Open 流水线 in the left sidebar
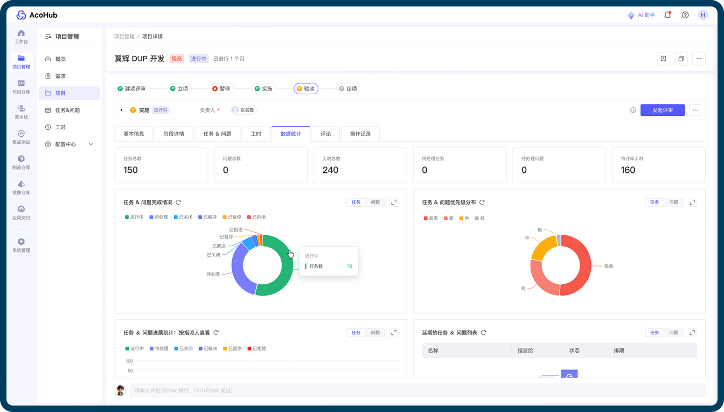724x412 pixels. [x=21, y=112]
